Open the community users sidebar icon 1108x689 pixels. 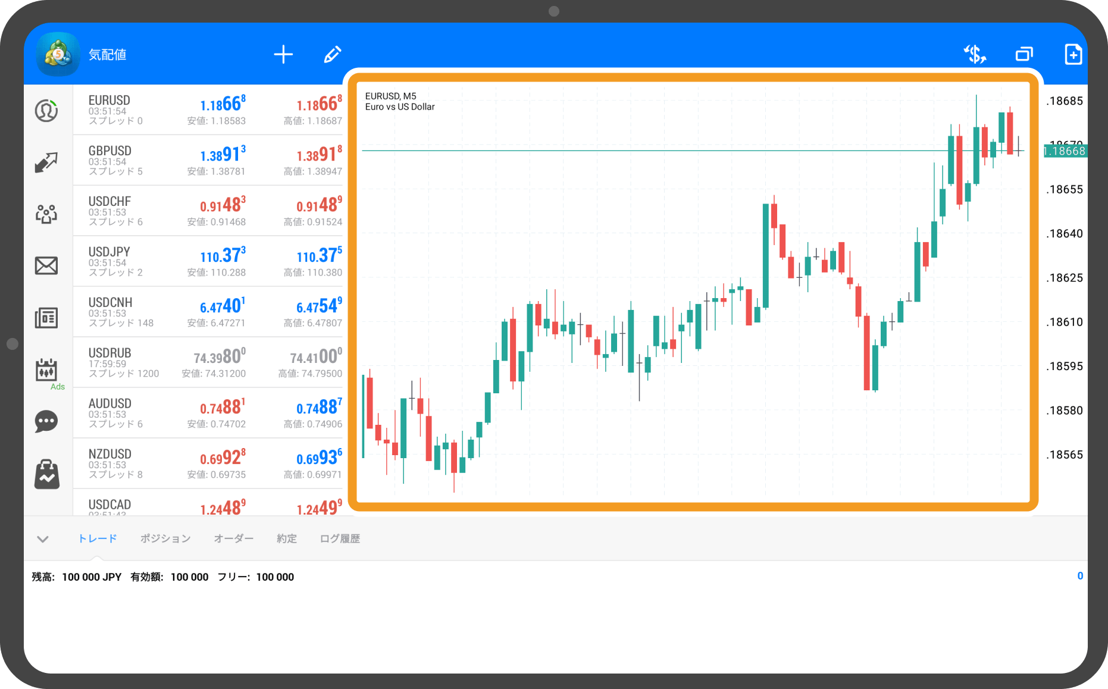coord(46,214)
